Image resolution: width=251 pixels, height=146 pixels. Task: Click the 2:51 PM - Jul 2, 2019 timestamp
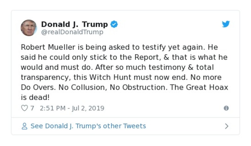click(x=72, y=108)
